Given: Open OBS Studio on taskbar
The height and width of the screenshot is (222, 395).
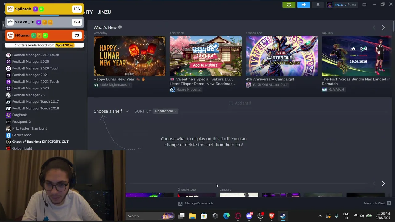Looking at the screenshot, I should click(260, 216).
